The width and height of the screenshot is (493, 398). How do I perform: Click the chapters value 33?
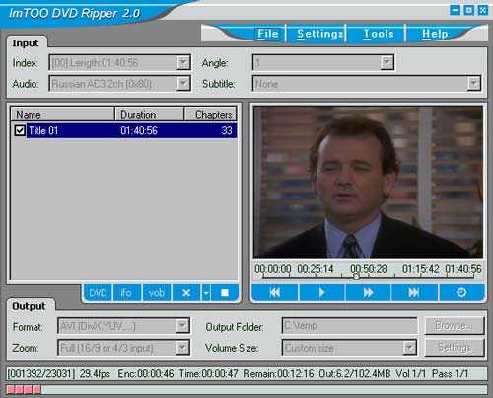click(227, 130)
